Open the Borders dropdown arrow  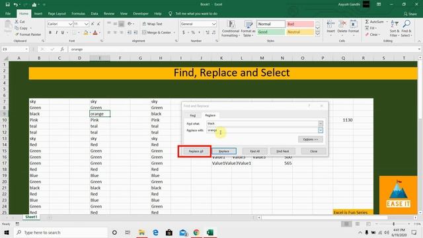[79, 32]
